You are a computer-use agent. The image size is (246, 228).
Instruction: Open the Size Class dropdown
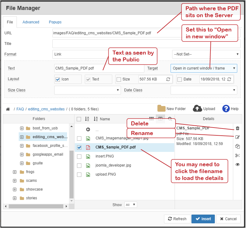[x=88, y=90]
